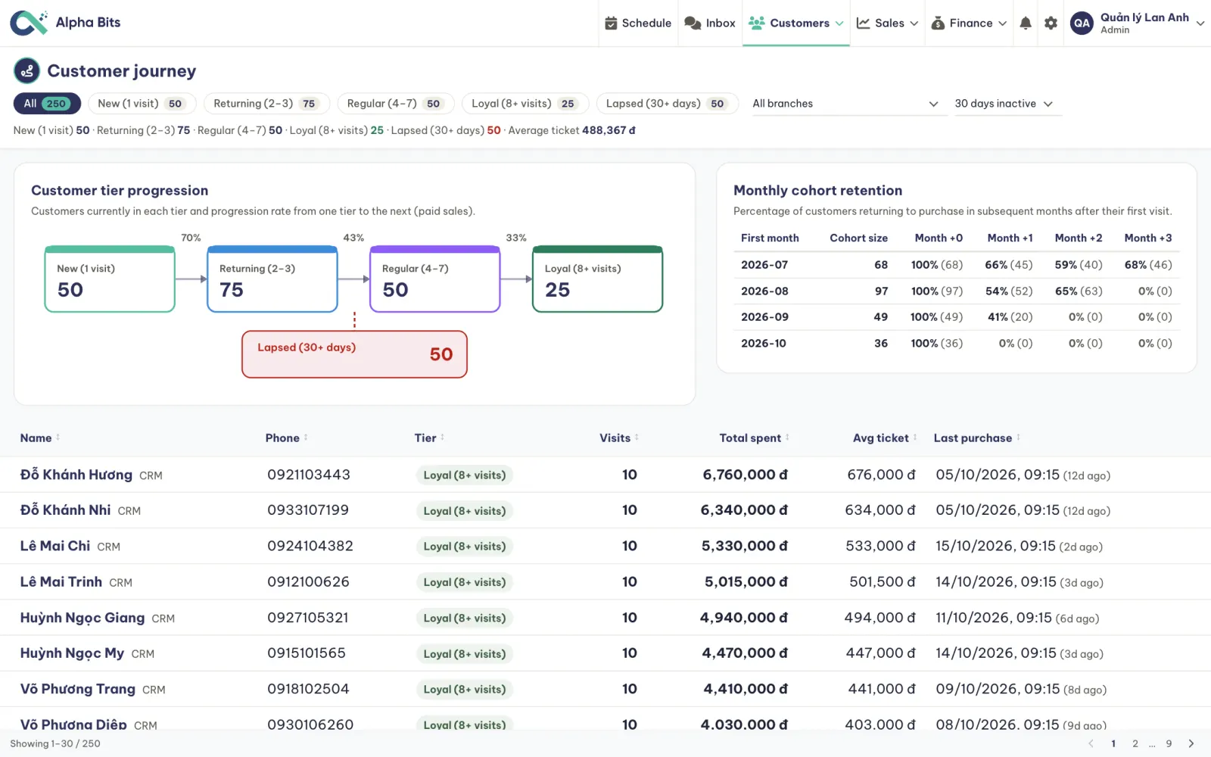
Task: Open customer Huỳnh Ngọc Giang
Action: pos(82,618)
